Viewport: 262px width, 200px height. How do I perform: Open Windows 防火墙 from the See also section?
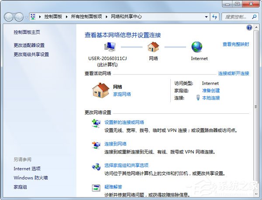(x=31, y=178)
